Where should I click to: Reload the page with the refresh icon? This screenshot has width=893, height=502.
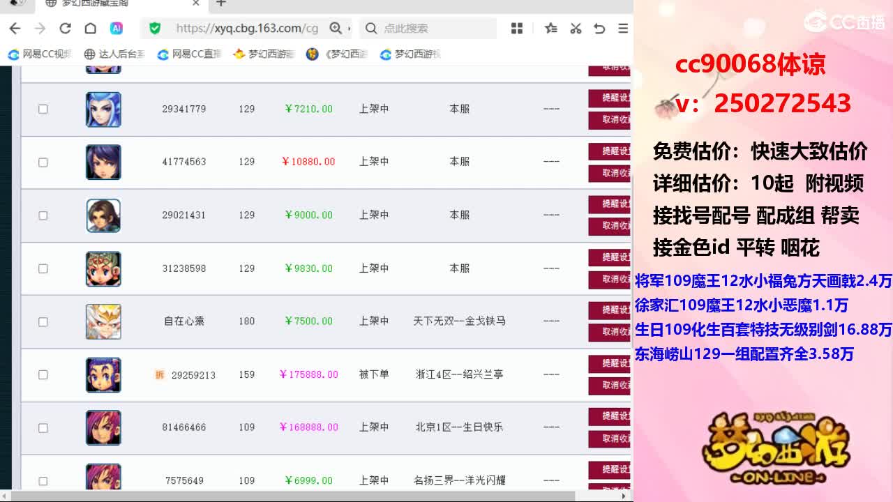65,29
